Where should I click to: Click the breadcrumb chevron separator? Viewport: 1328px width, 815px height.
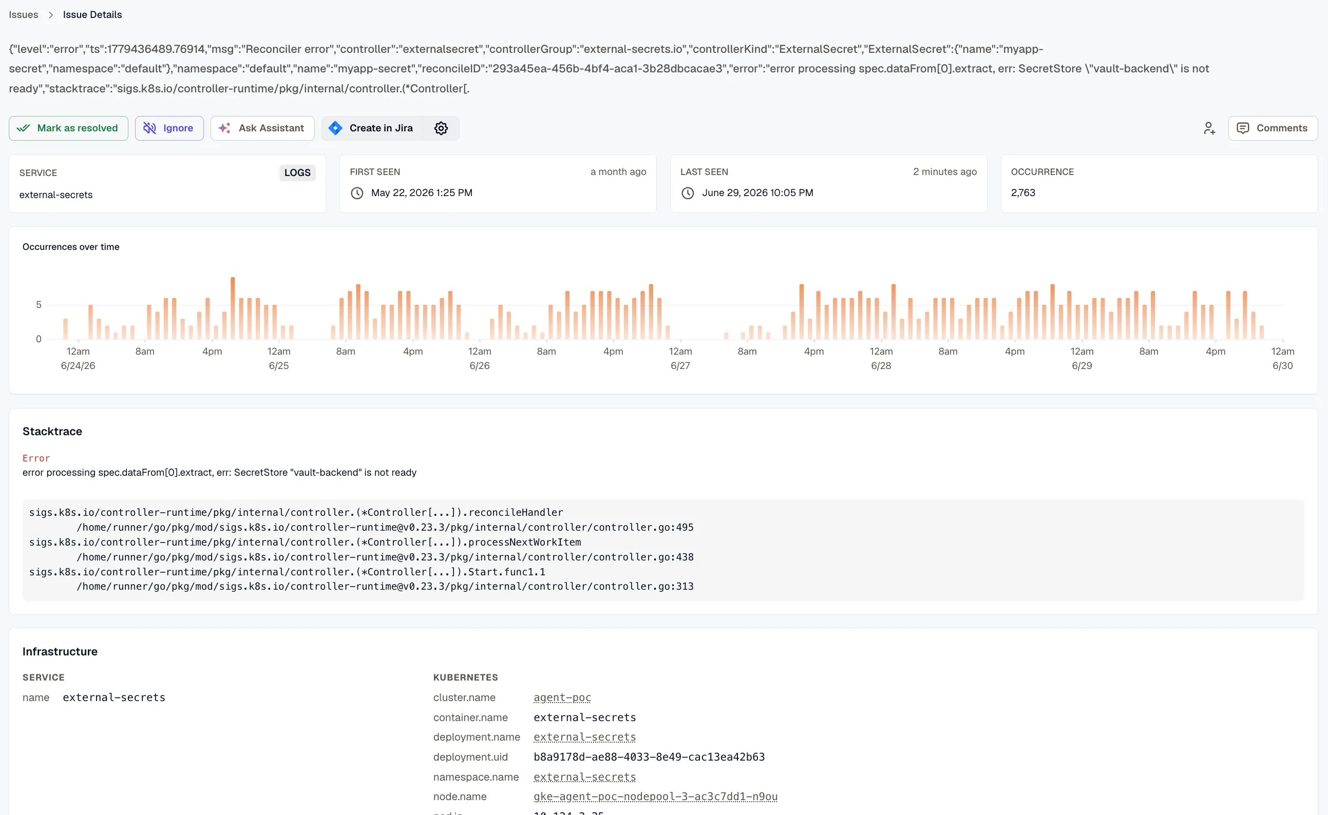pos(51,14)
